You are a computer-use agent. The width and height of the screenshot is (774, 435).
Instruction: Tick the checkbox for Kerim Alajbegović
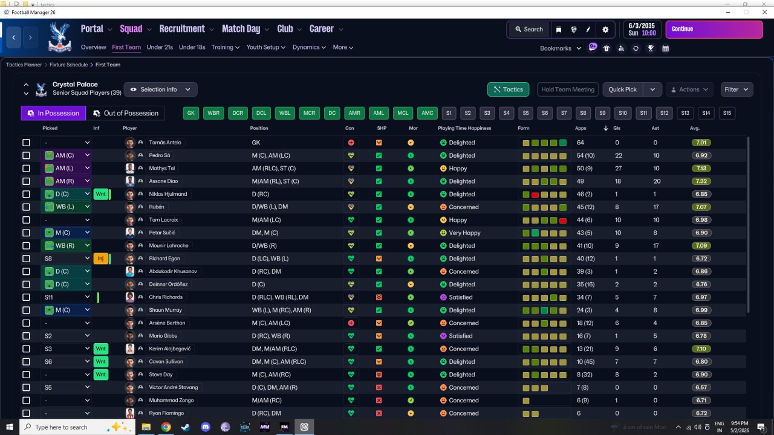[26, 349]
